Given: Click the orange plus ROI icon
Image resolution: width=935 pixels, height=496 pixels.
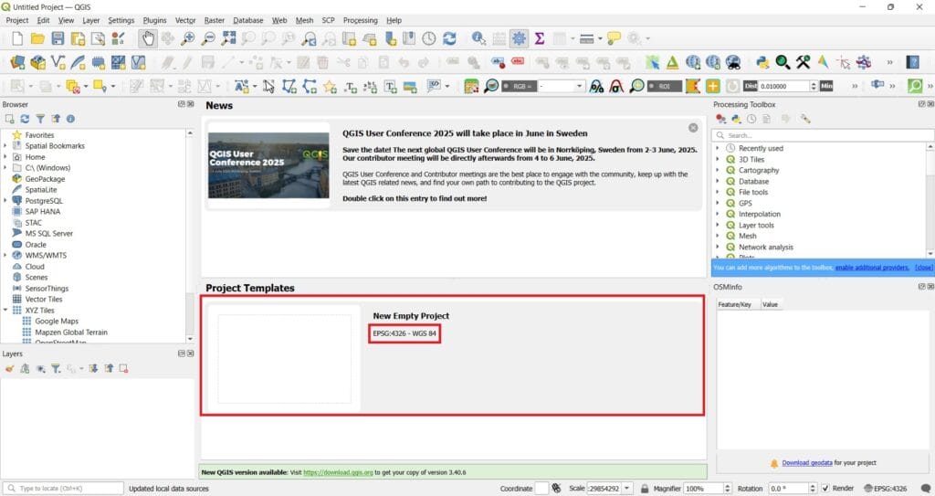Looking at the screenshot, I should (x=712, y=87).
